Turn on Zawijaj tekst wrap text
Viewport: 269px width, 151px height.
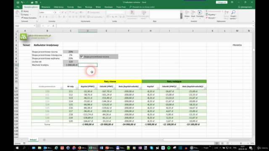94,12
